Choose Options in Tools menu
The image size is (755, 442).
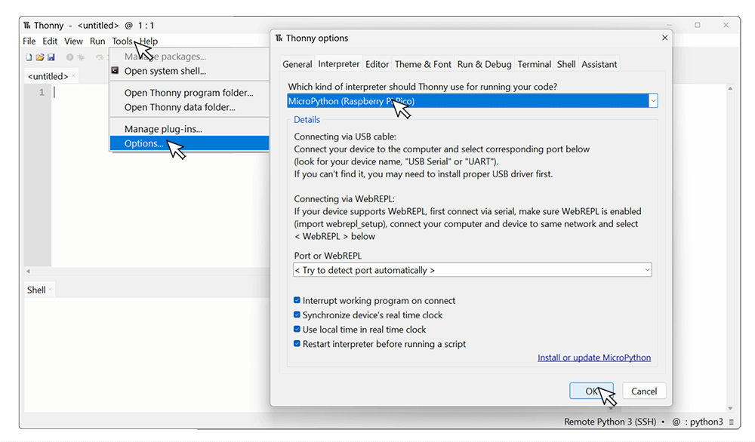[190, 143]
